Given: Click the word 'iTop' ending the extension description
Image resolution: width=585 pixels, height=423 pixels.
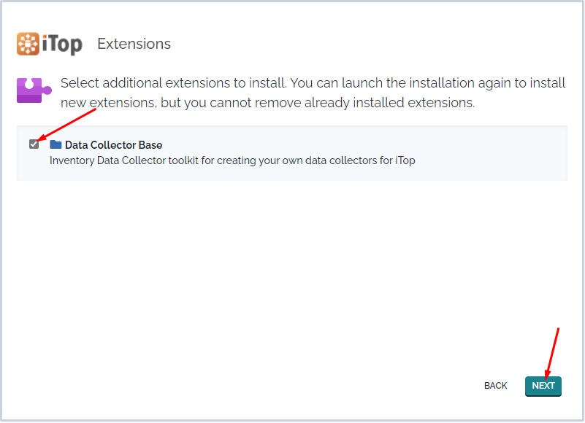Looking at the screenshot, I should (405, 160).
